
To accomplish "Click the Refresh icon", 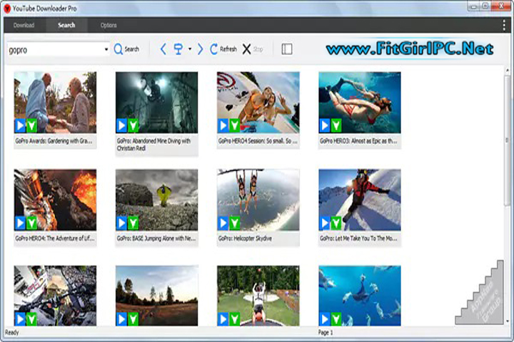I will [x=214, y=49].
